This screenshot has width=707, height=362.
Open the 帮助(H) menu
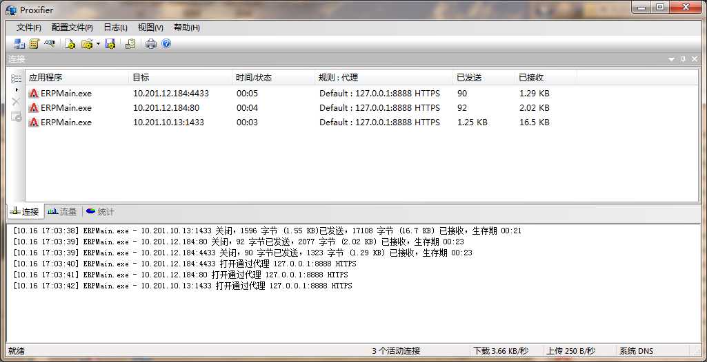tap(187, 28)
